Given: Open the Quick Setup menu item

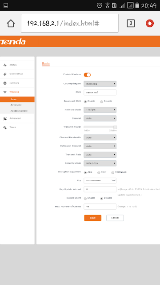Looking at the screenshot, I should point(17,74).
